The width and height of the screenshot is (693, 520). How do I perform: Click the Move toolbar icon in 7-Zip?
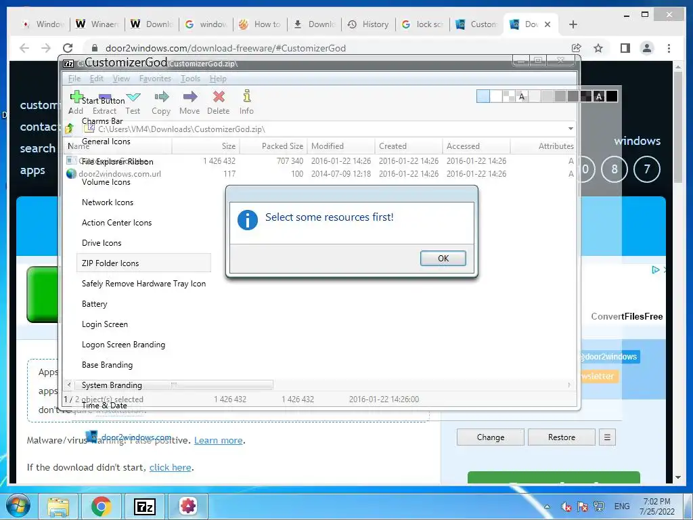click(x=190, y=97)
